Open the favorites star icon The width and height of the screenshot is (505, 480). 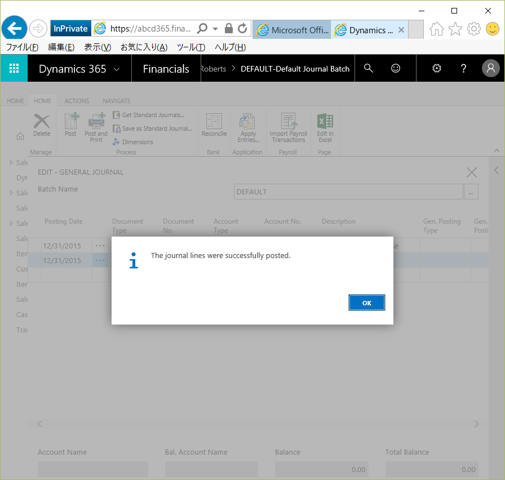tap(455, 29)
